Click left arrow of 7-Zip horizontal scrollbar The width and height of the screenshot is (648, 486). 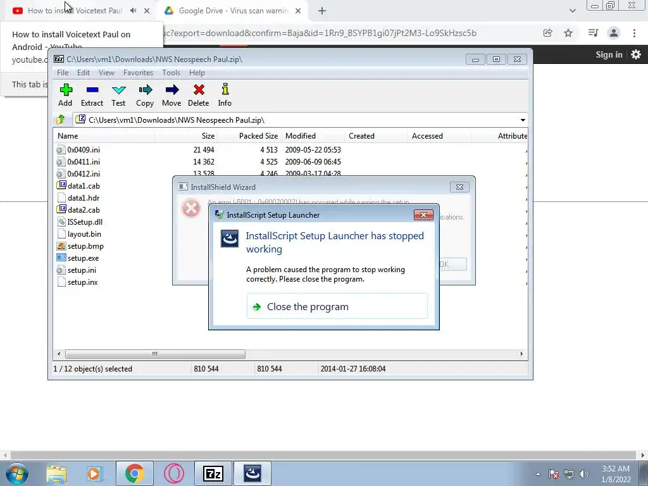coord(59,354)
